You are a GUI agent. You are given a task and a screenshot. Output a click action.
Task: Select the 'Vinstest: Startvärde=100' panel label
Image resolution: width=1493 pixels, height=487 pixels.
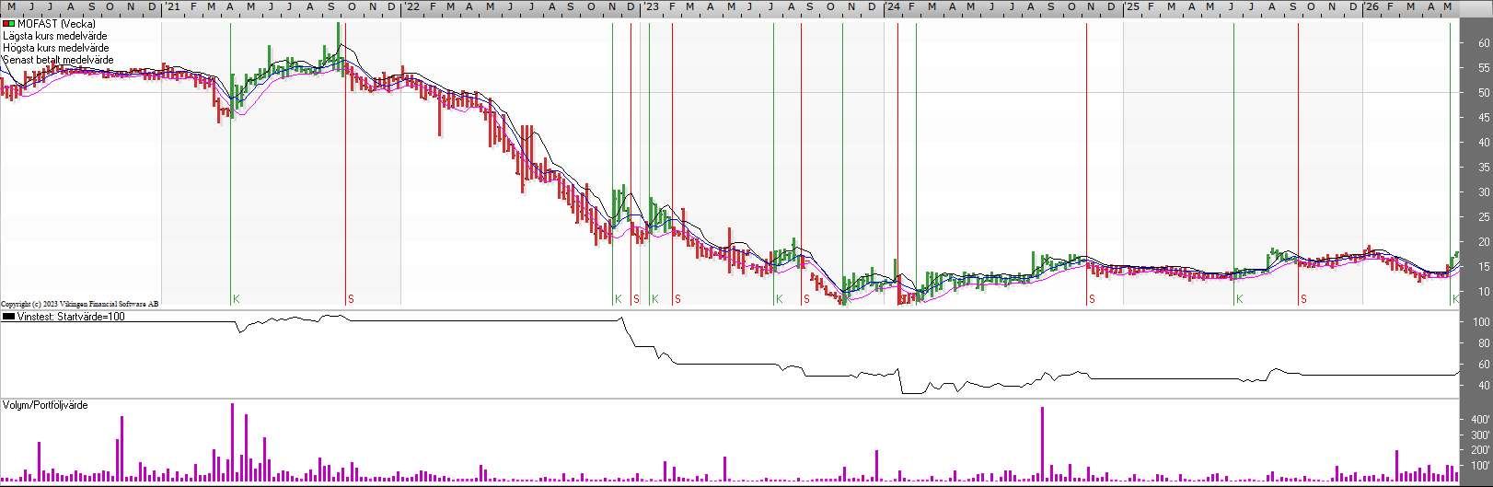click(71, 317)
